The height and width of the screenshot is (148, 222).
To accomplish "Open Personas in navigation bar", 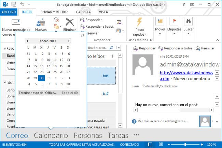I will 88,135.
